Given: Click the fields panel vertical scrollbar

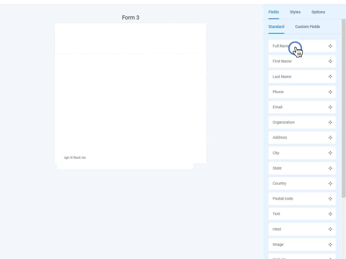Looking at the screenshot, I should (344, 108).
